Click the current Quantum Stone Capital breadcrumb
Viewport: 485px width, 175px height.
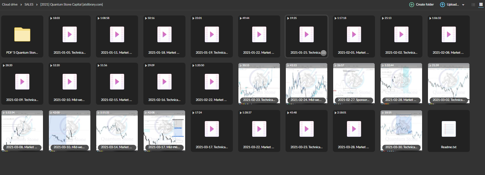[72, 4]
